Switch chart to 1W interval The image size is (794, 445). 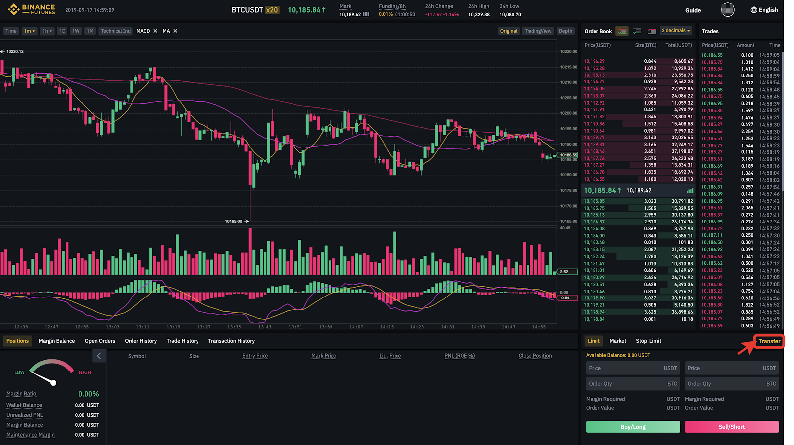[x=76, y=31]
